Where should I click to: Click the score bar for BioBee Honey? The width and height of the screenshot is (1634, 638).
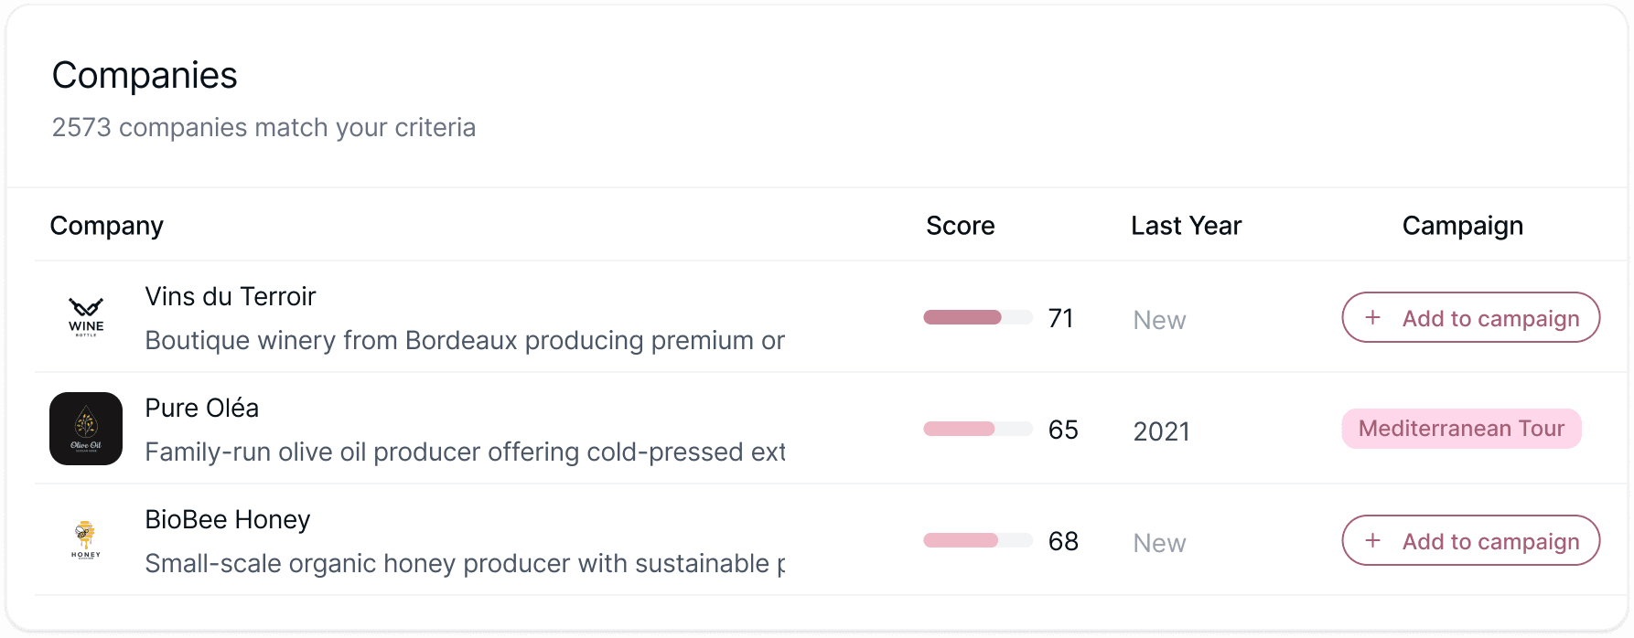(977, 540)
